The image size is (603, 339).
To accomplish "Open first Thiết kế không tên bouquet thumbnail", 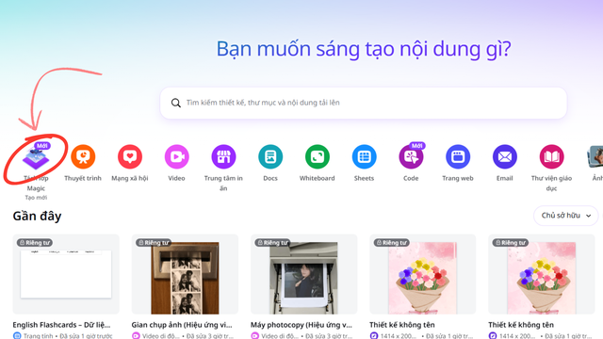I will [423, 274].
